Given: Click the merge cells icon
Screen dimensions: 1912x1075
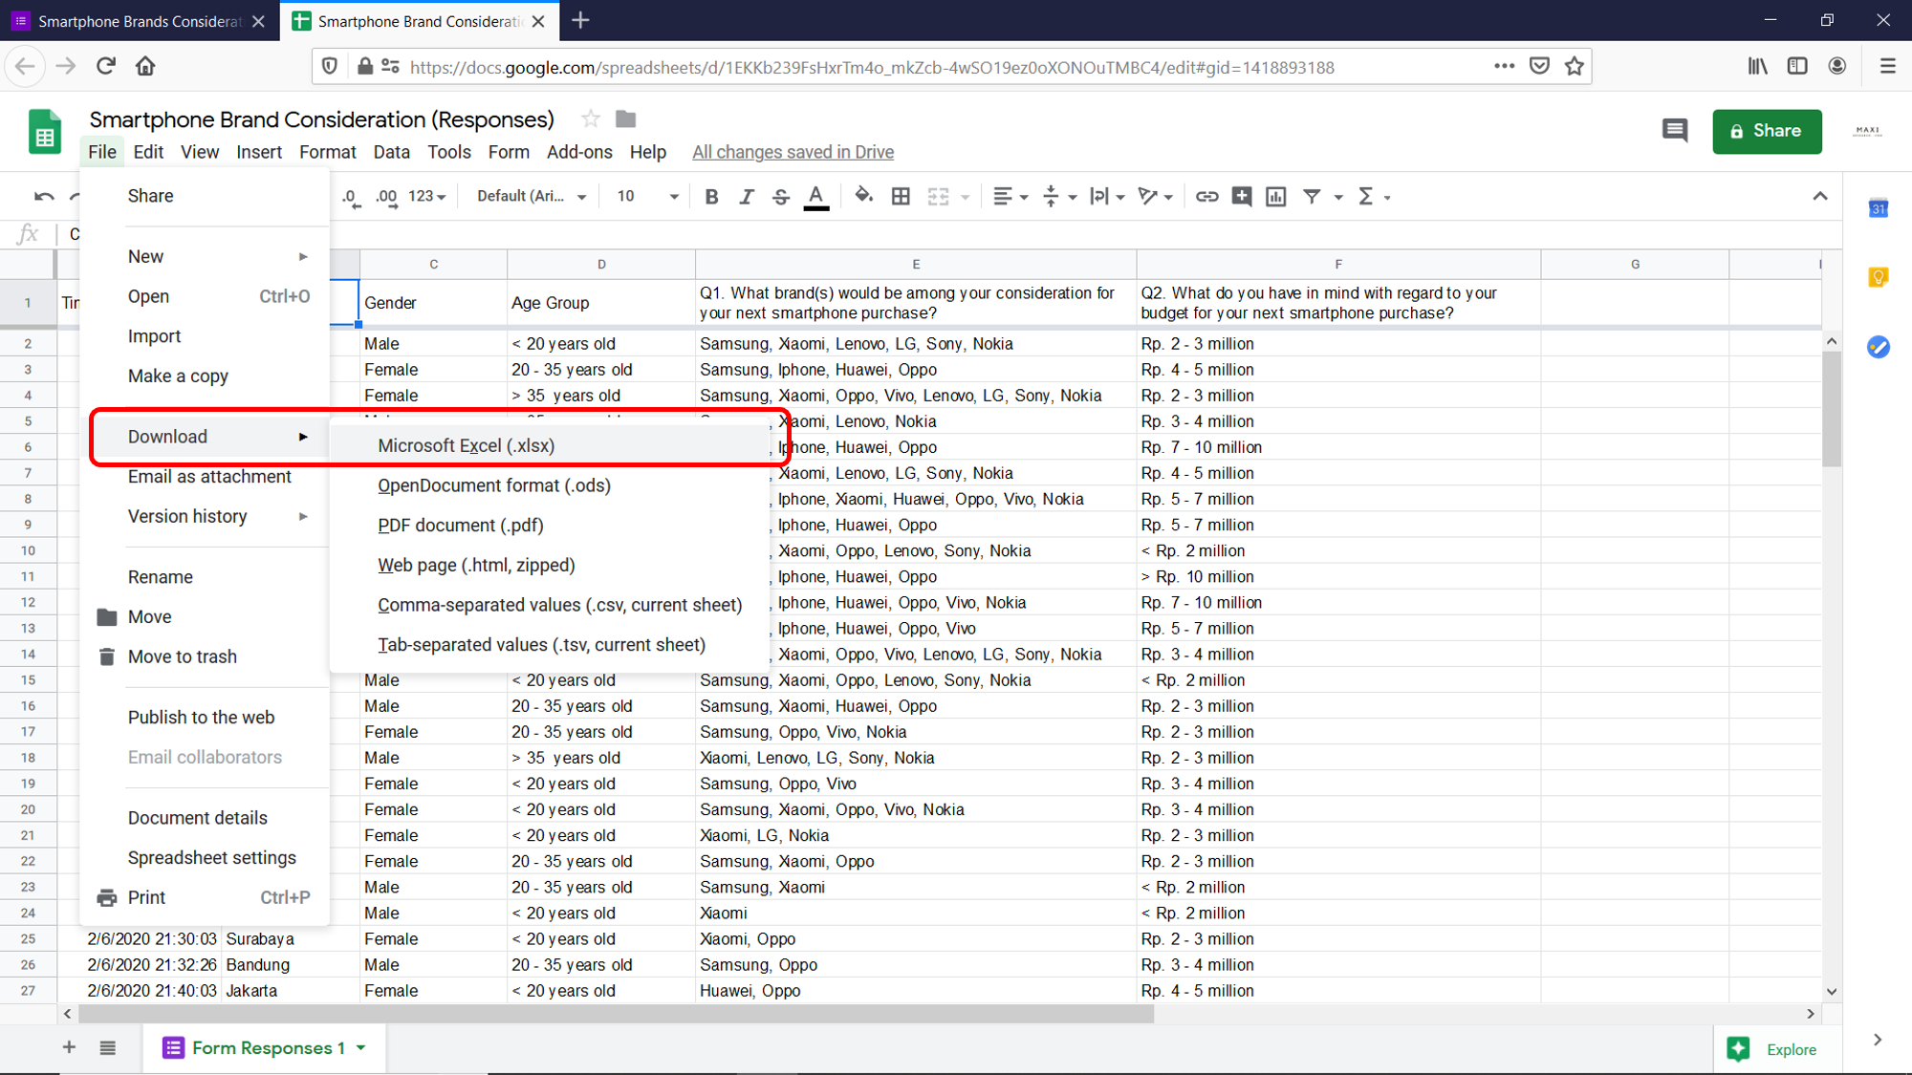Looking at the screenshot, I should pyautogui.click(x=939, y=197).
